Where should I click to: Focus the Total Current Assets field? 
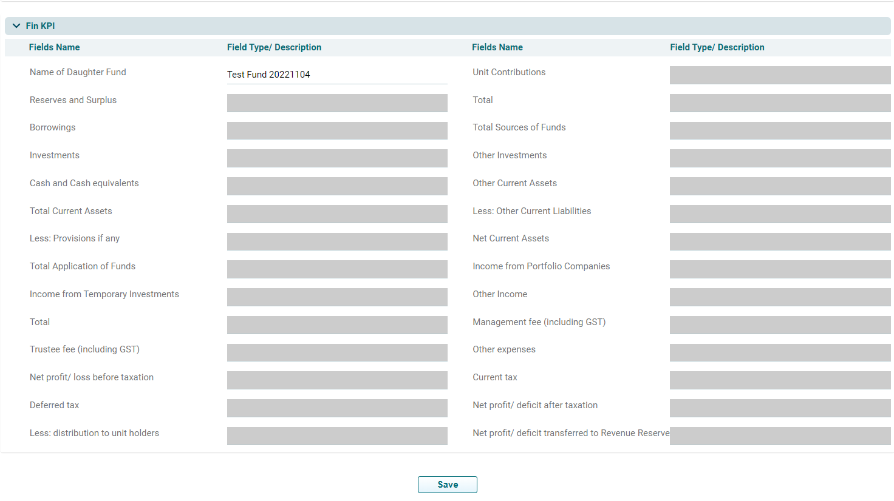pyautogui.click(x=337, y=214)
